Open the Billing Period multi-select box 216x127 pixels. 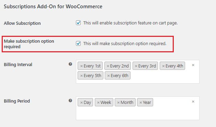click(138, 108)
